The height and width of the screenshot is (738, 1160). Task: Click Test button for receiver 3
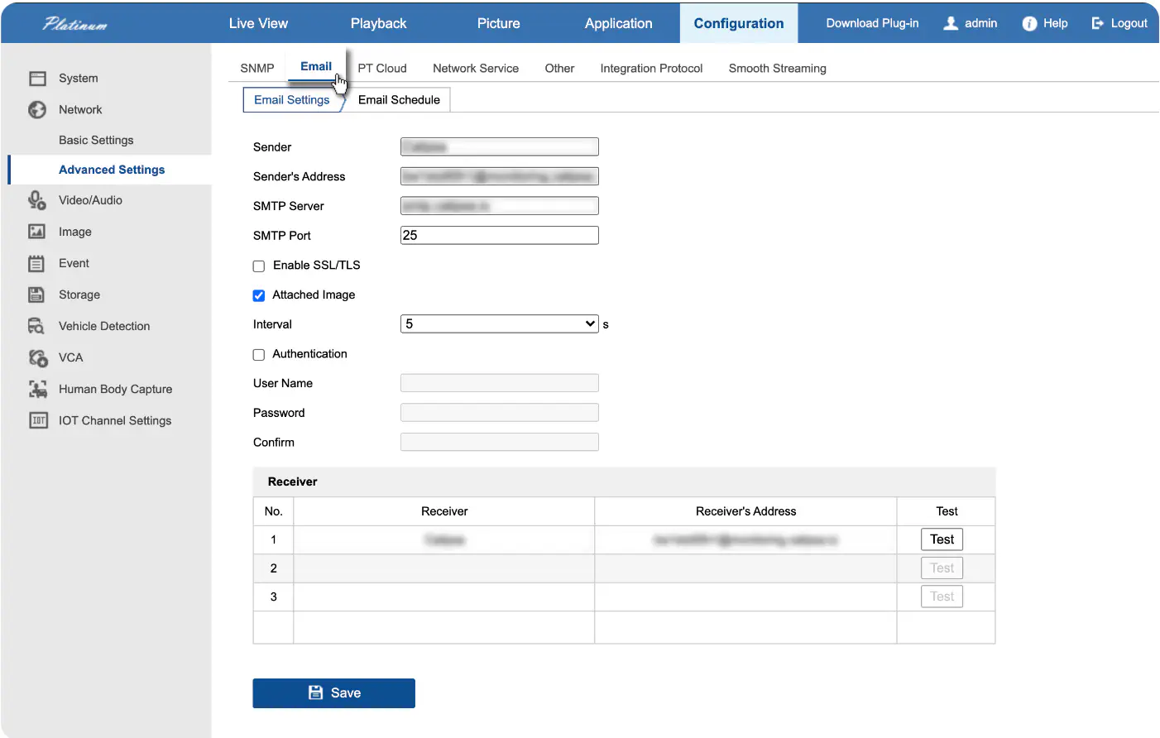click(942, 597)
